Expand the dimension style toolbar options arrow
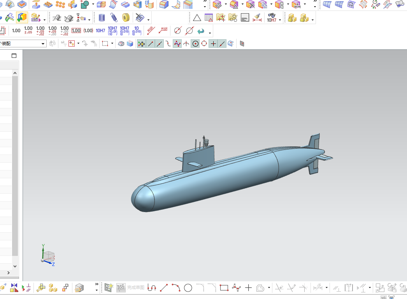Screen dimensions: 407x299 [x=210, y=33]
